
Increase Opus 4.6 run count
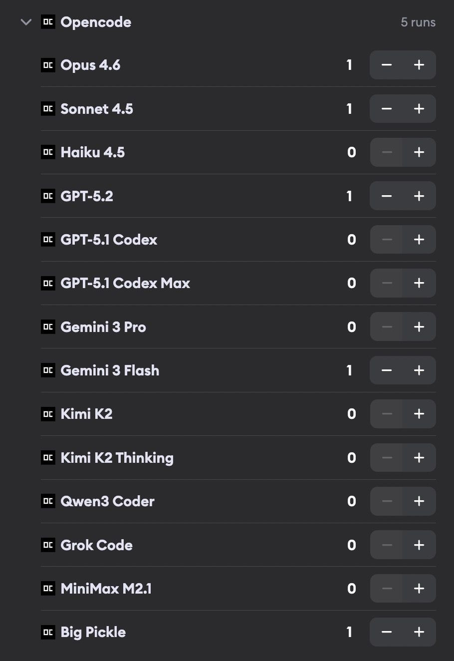point(419,65)
